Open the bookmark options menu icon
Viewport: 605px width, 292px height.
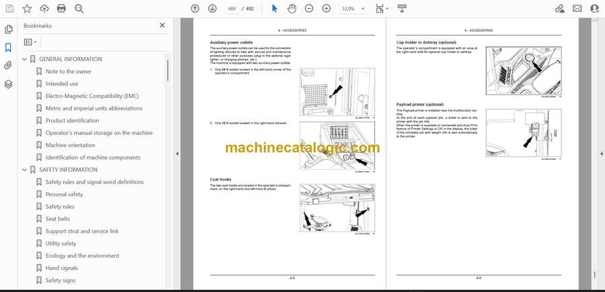point(28,42)
